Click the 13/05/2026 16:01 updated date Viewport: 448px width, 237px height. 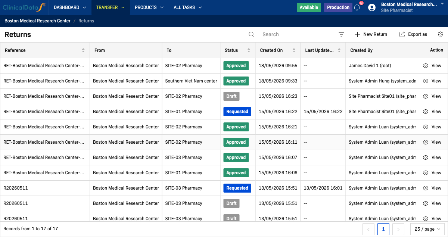pos(323,188)
